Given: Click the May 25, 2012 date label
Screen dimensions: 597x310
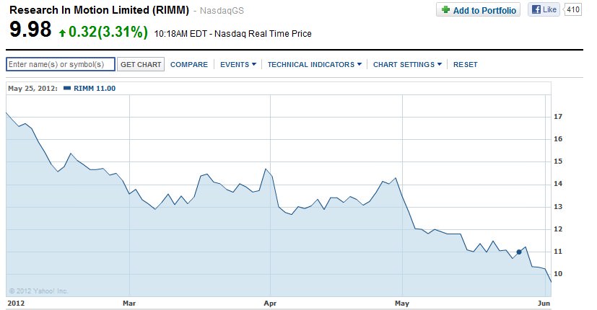Looking at the screenshot, I should point(32,88).
